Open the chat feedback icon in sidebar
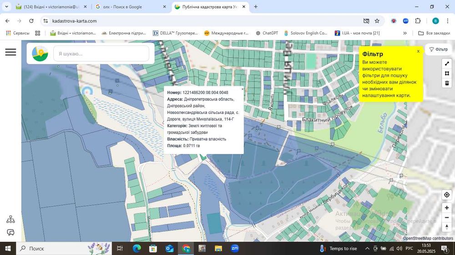 pos(10,233)
